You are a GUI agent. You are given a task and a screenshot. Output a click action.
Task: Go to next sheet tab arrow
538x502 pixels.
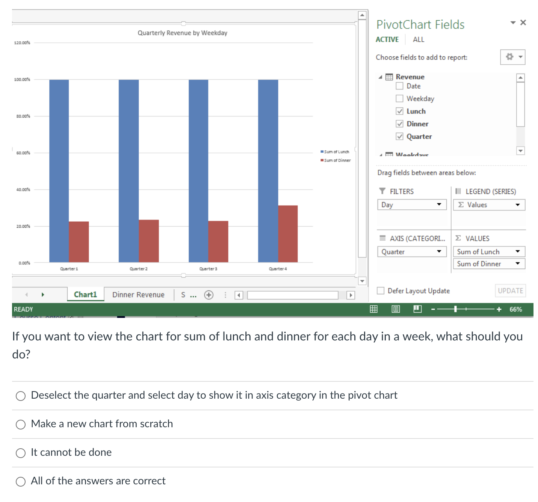[x=43, y=295]
